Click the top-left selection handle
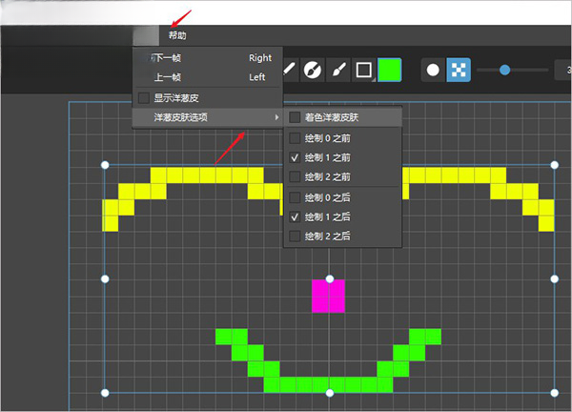Viewport: 572px width, 412px height. click(x=105, y=165)
